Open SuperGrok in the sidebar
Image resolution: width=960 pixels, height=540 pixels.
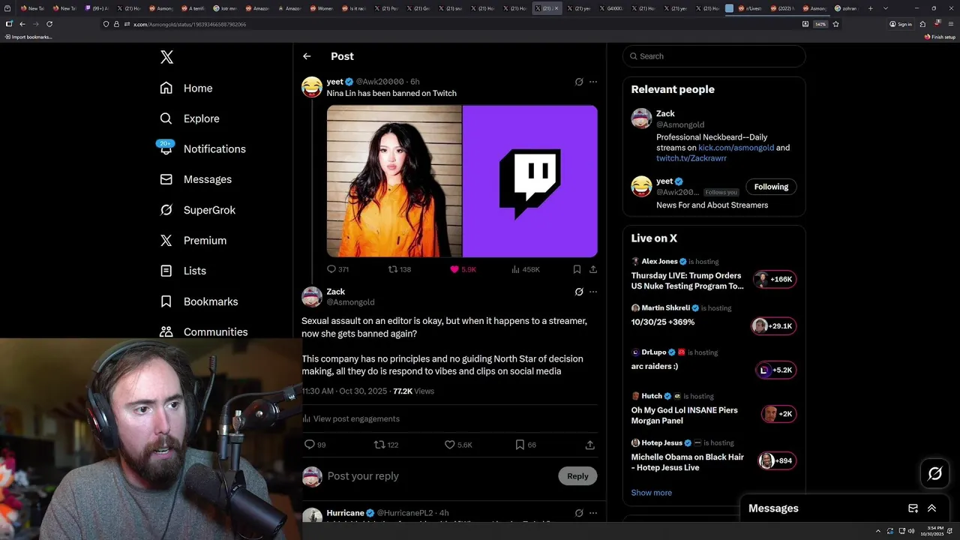click(x=198, y=210)
